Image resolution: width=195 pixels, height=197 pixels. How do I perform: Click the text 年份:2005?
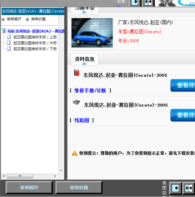coord(128,41)
